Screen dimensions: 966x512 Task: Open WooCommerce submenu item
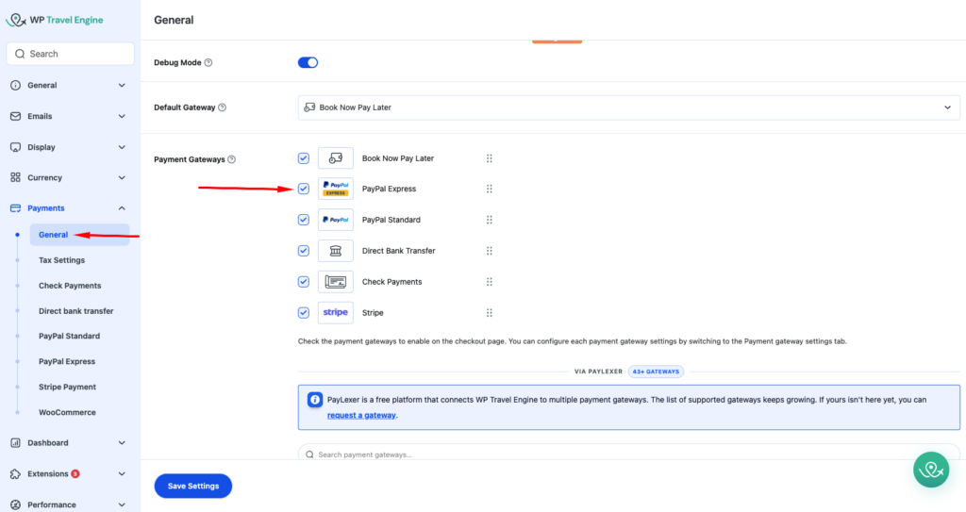(x=67, y=412)
